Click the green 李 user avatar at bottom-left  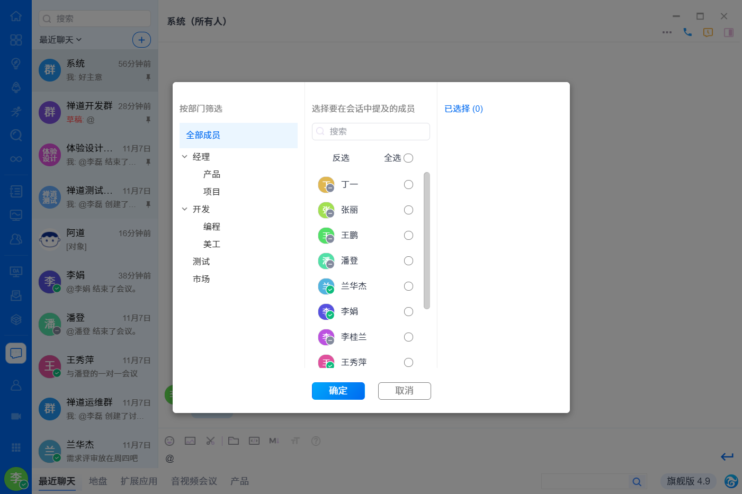(16, 479)
